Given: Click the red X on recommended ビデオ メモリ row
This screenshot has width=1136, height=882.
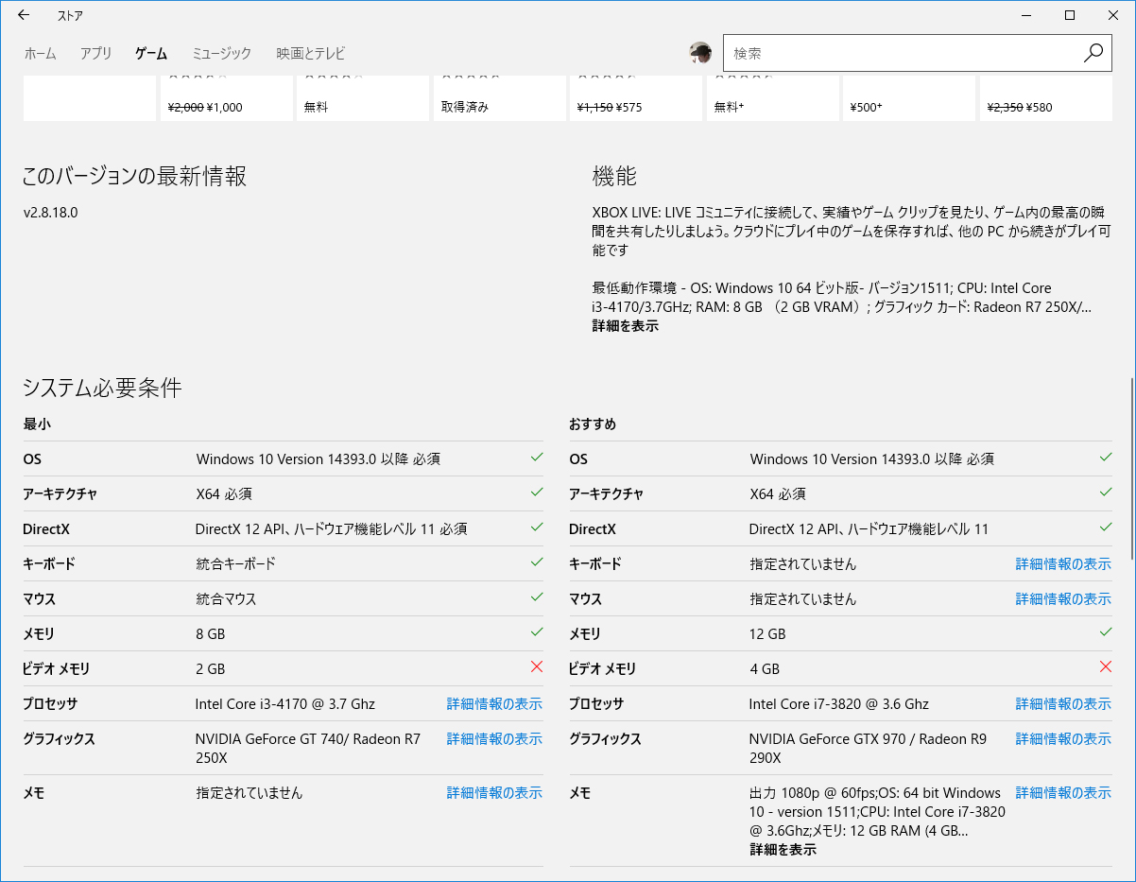Looking at the screenshot, I should (x=1106, y=666).
